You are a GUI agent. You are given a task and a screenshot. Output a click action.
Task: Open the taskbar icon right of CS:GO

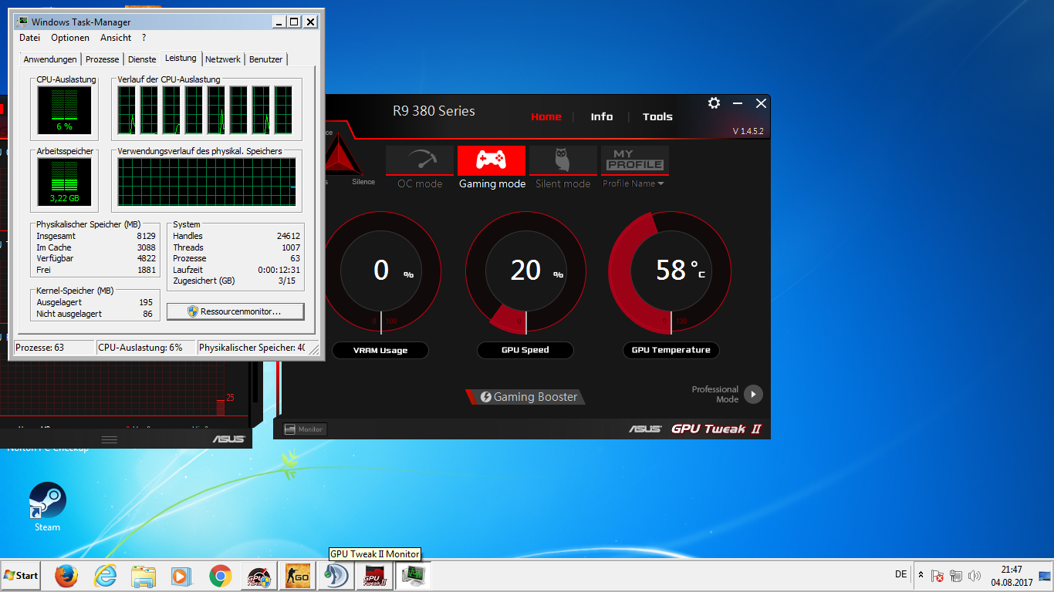(336, 576)
